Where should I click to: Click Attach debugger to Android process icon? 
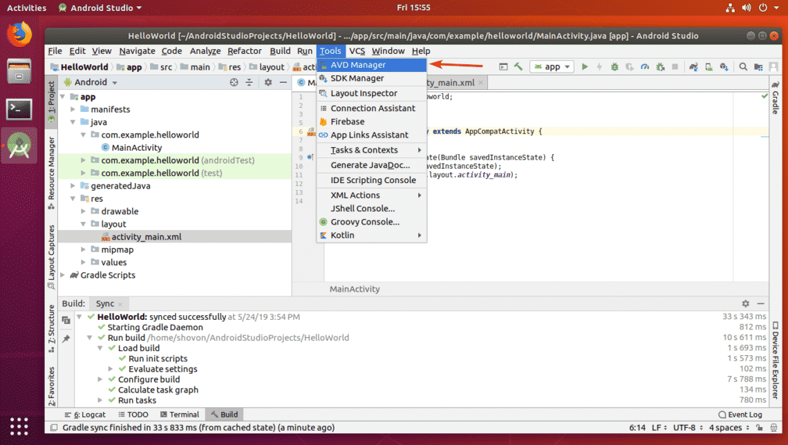click(660, 66)
